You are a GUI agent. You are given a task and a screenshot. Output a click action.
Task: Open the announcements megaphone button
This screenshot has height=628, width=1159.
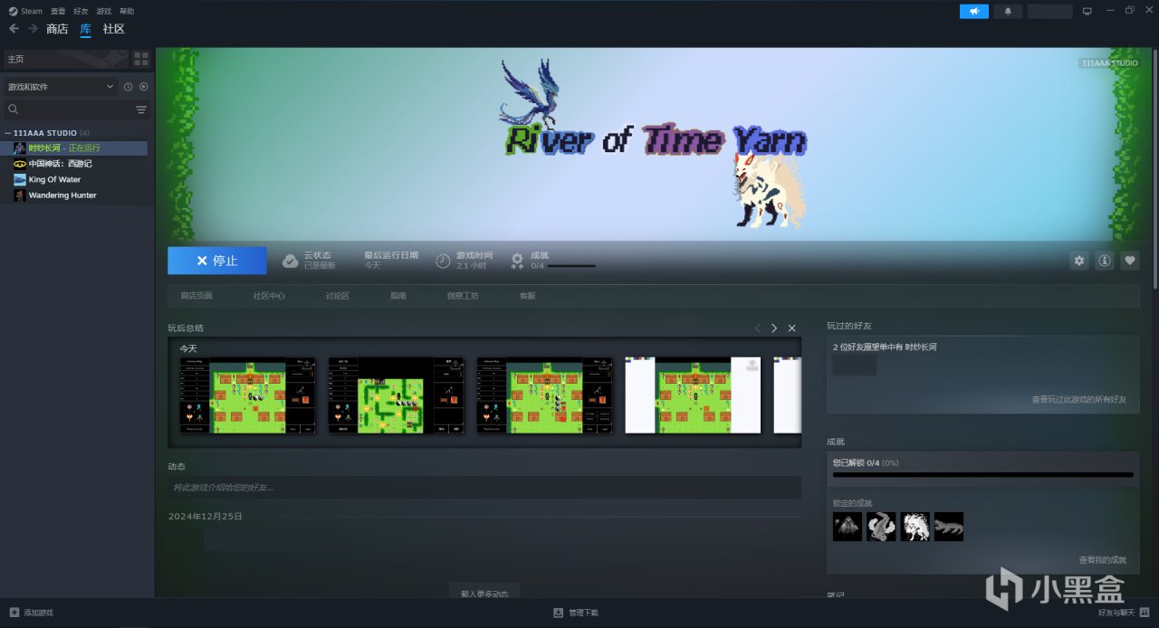(x=974, y=11)
